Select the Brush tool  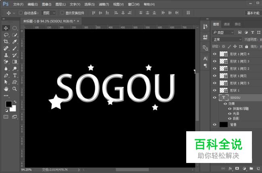(15, 48)
